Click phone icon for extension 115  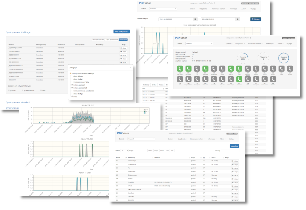[180, 79]
